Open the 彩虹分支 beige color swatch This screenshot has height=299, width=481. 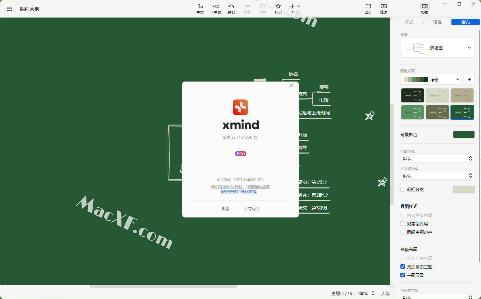464,189
